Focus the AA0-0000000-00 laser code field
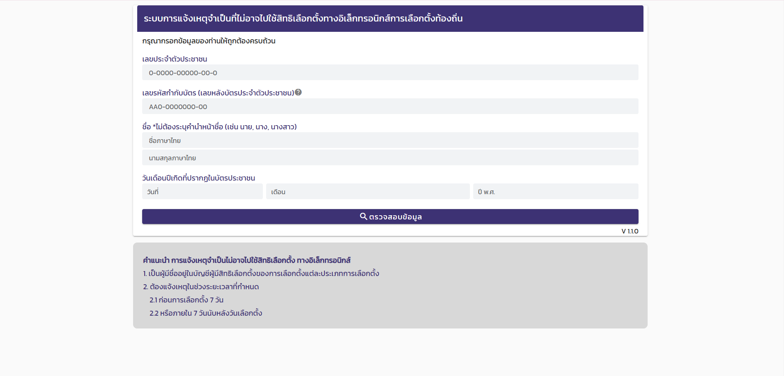Viewport: 784px width, 376px height. click(390, 106)
